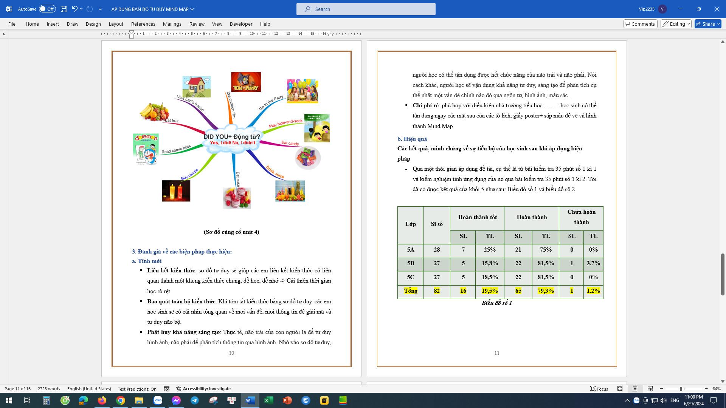Click the 5B cell in the table
Image resolution: width=726 pixels, height=408 pixels.
pos(410,263)
